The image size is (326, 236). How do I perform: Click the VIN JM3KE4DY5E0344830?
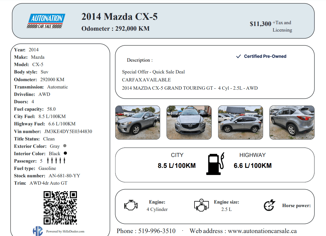click(68, 132)
